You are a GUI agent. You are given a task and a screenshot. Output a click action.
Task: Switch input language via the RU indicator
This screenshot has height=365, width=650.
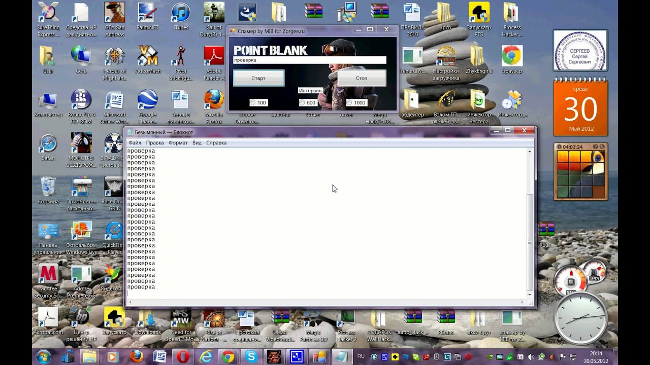pyautogui.click(x=361, y=356)
